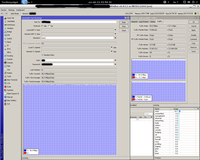Open the Log menu
Screen dimensions: 200x160
point(8,70)
